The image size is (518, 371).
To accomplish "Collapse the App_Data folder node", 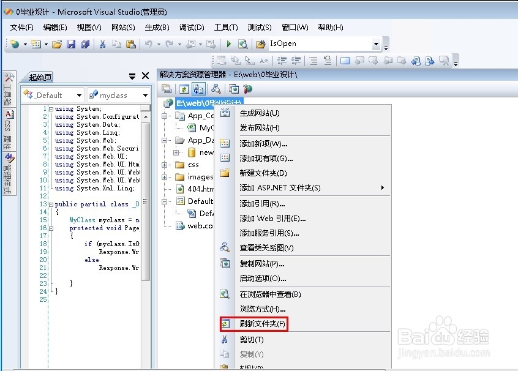I will tap(164, 140).
